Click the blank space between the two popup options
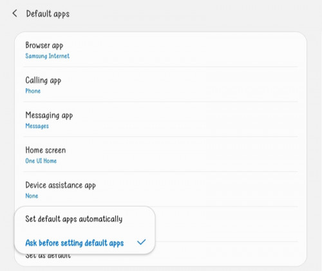This screenshot has width=322, height=271. coord(84,231)
